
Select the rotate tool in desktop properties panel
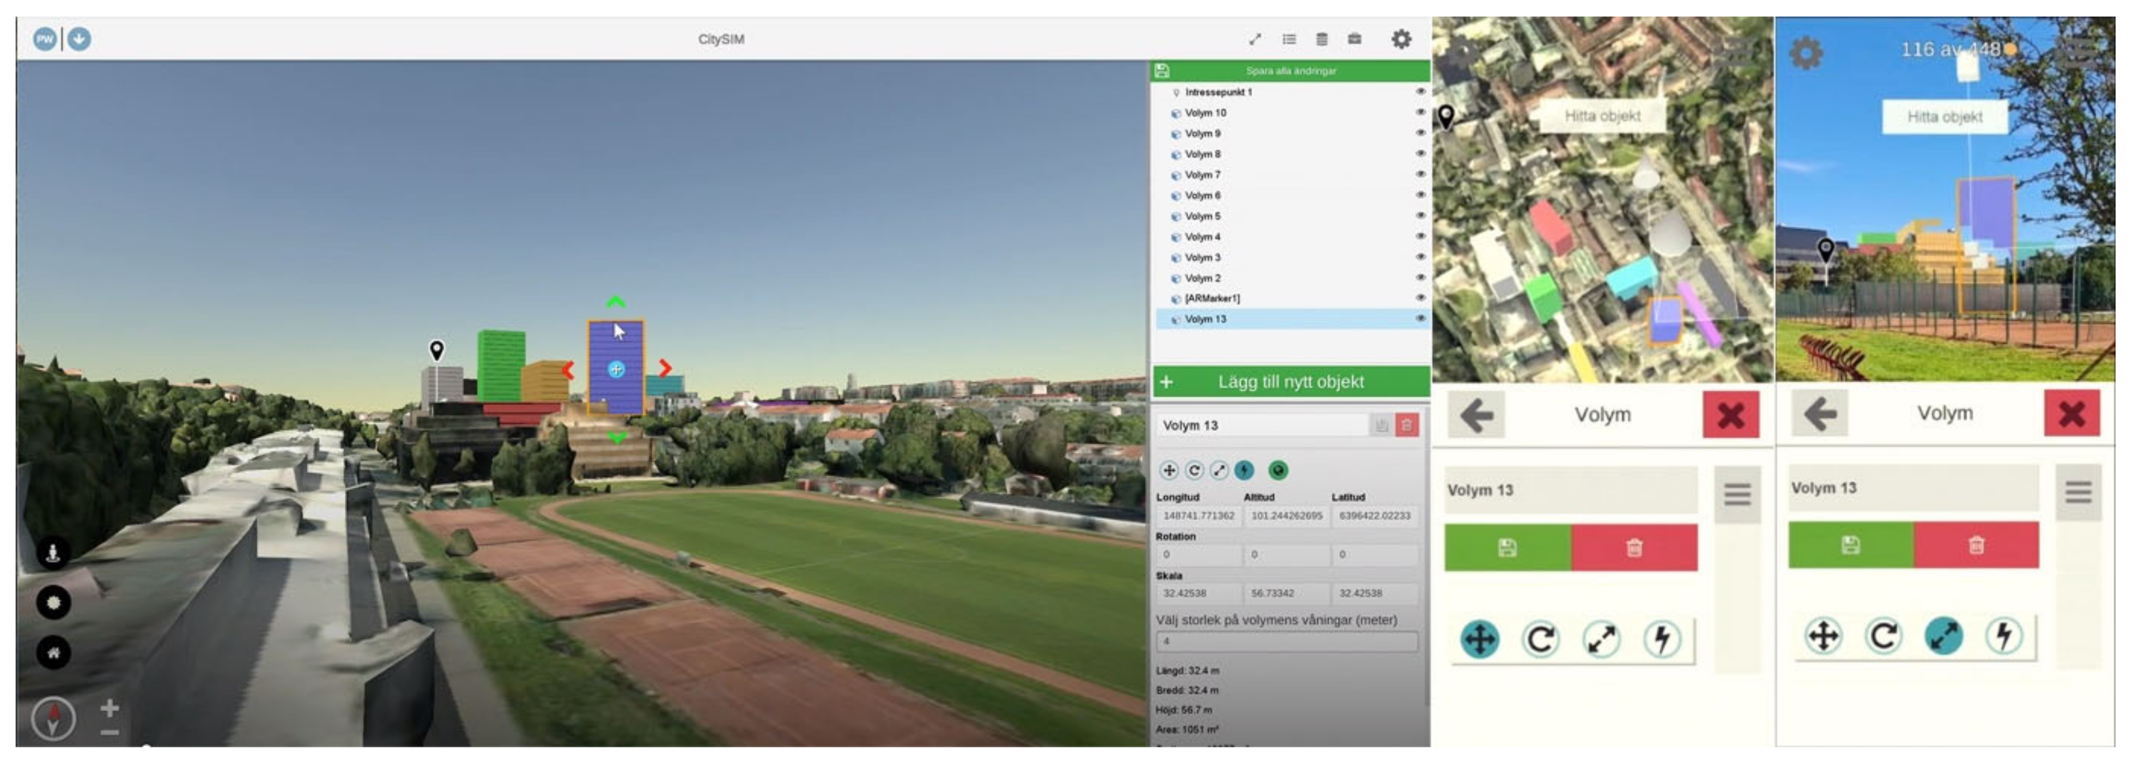pyautogui.click(x=1194, y=471)
